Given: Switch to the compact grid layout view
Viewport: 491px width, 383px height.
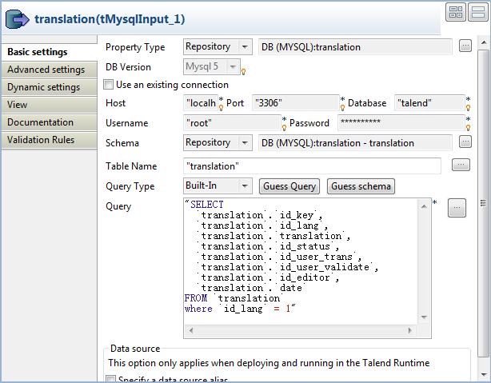Looking at the screenshot, I should tap(457, 12).
